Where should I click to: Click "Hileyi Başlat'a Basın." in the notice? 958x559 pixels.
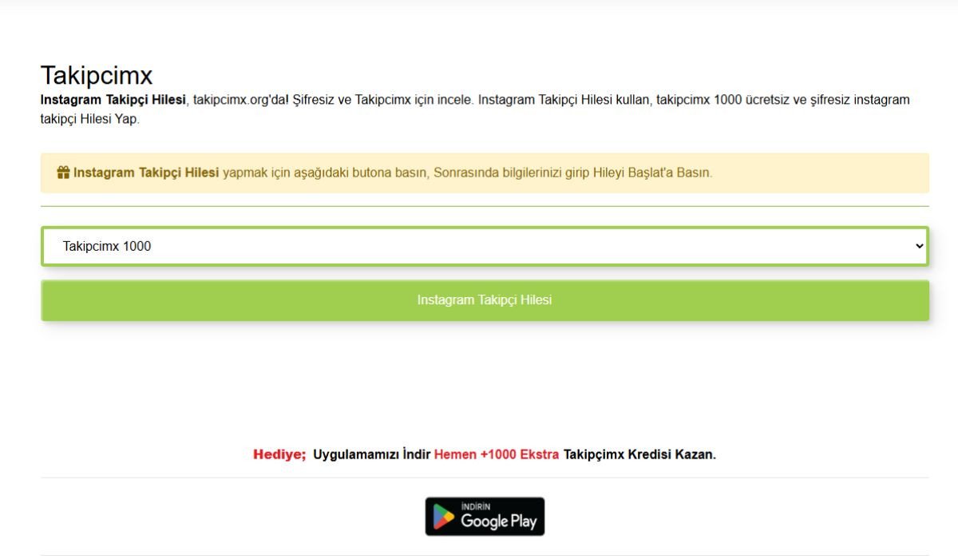(x=652, y=172)
